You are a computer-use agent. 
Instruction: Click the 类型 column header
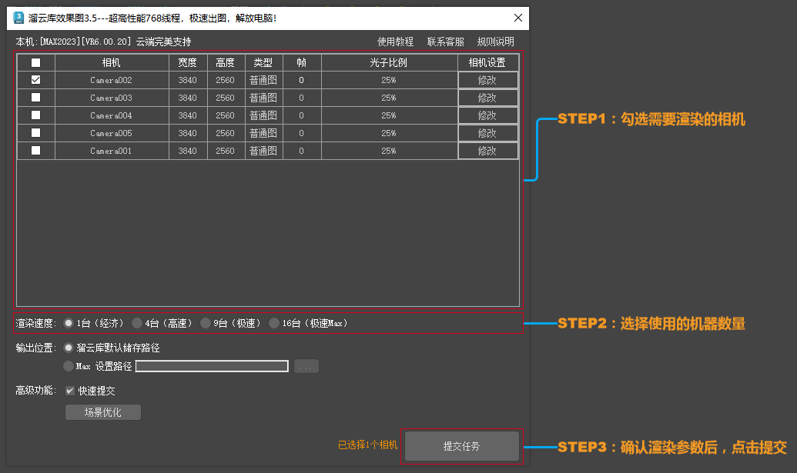pos(263,62)
